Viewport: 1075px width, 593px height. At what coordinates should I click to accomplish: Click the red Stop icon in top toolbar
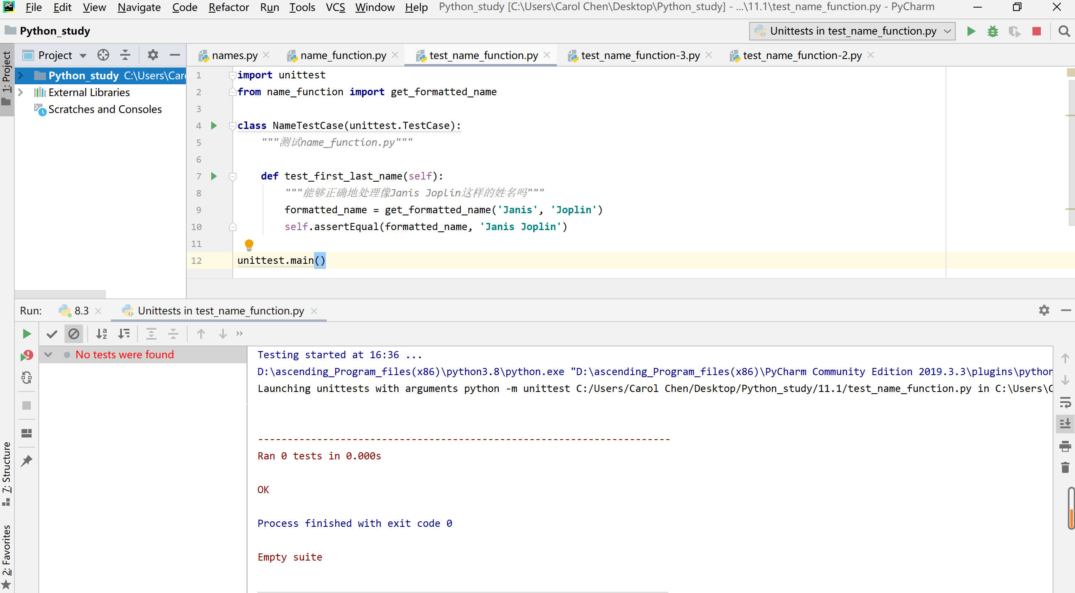point(1037,31)
